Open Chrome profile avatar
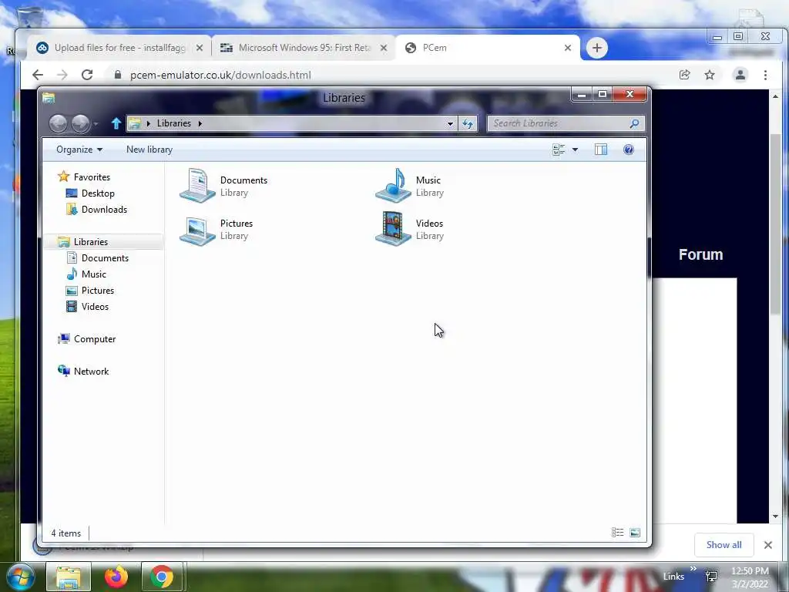789x592 pixels. coord(740,75)
